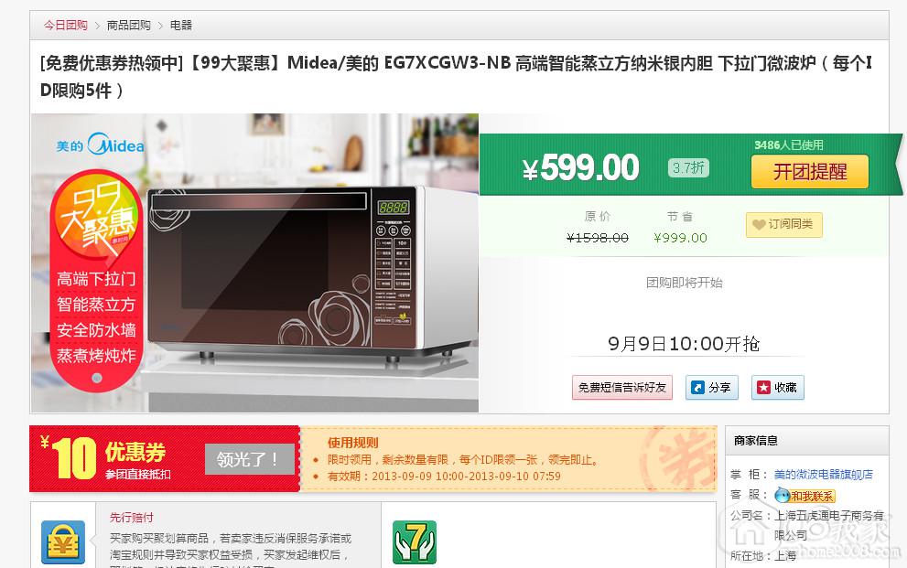
Task: Open the 美的微波电器旗舰店 shop link
Action: [x=824, y=475]
